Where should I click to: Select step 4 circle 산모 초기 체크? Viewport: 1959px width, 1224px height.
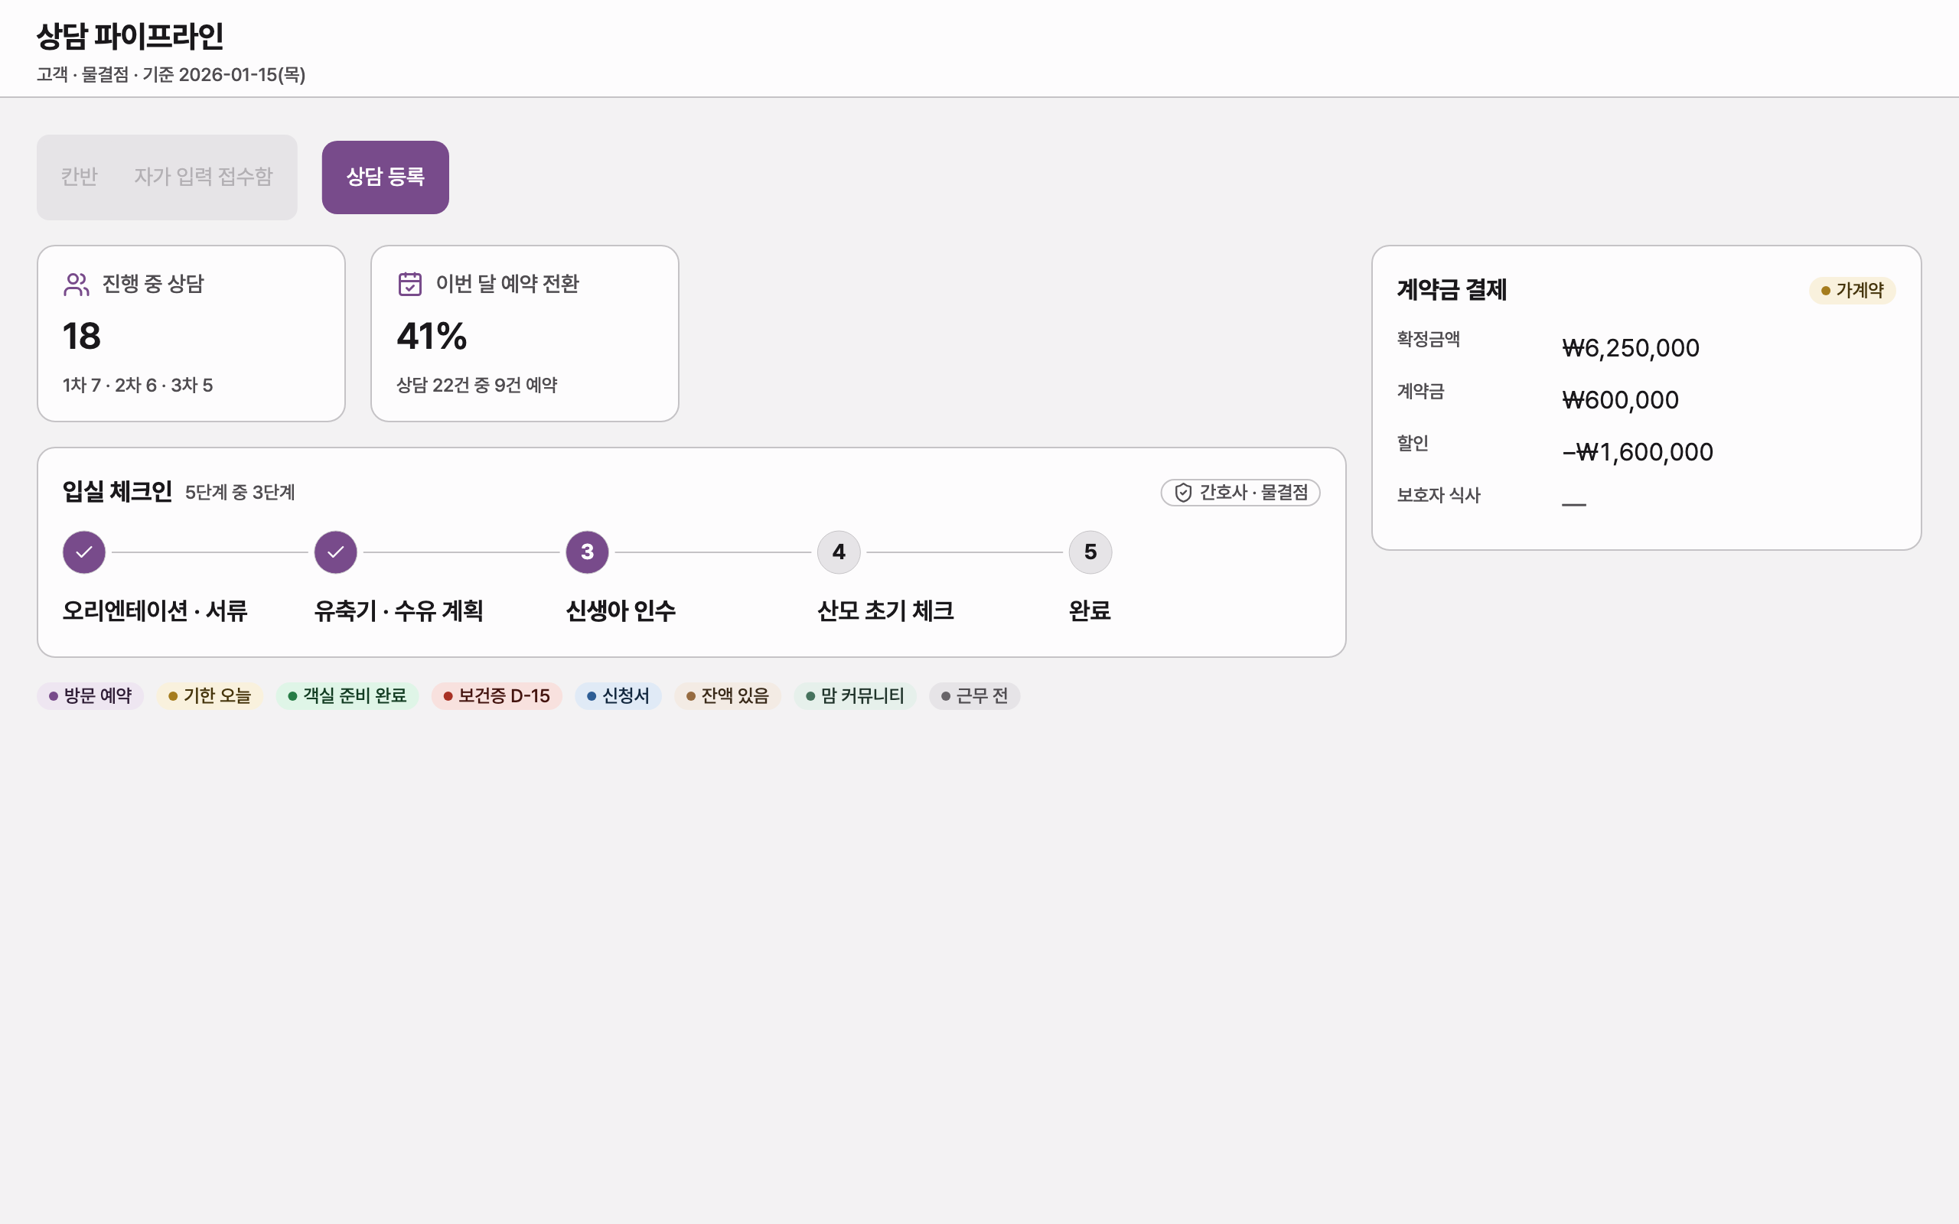point(839,552)
